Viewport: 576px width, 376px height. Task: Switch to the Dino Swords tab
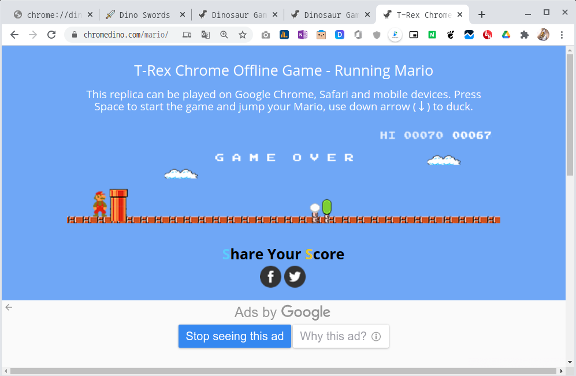[x=144, y=14]
